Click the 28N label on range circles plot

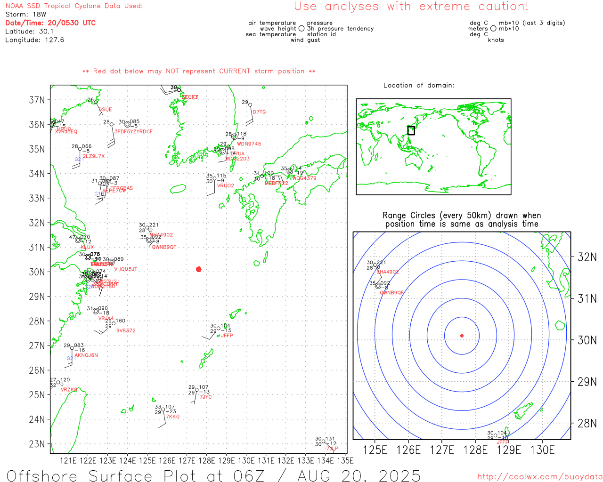587,423
